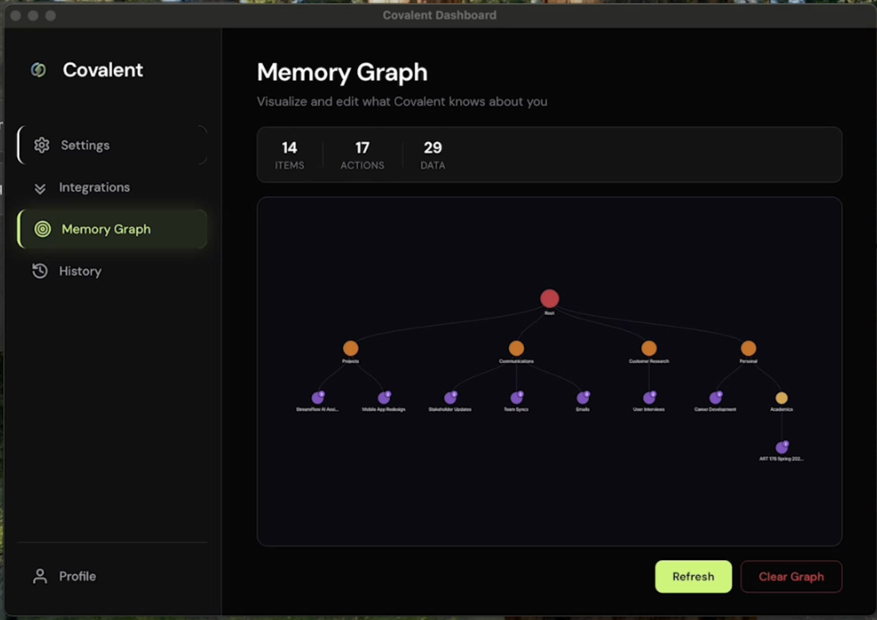
Task: Click the Refresh button
Action: [x=693, y=577]
